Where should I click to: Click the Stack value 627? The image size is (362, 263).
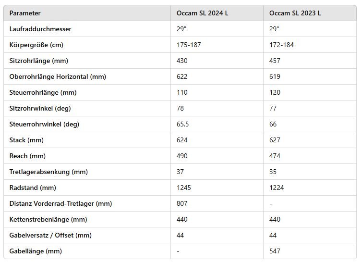pos(275,140)
